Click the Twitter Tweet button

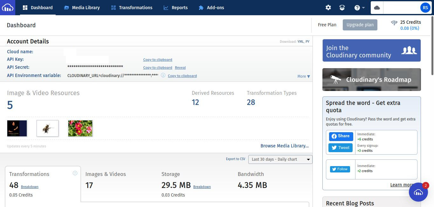click(341, 148)
